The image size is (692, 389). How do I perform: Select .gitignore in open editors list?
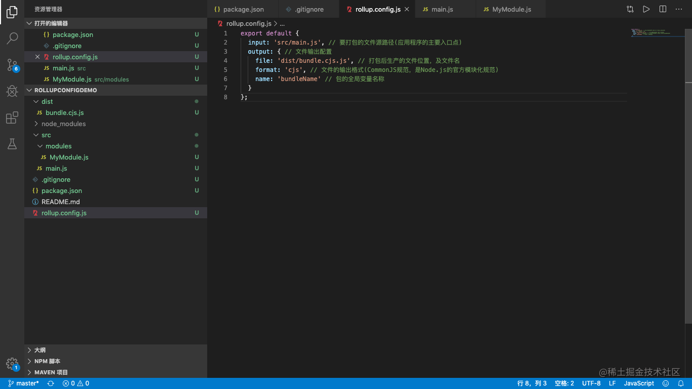tap(116, 46)
